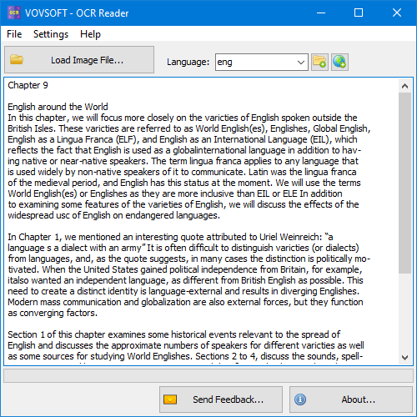417x417 pixels.
Task: Click the scrollbar down arrow
Action: point(404,358)
